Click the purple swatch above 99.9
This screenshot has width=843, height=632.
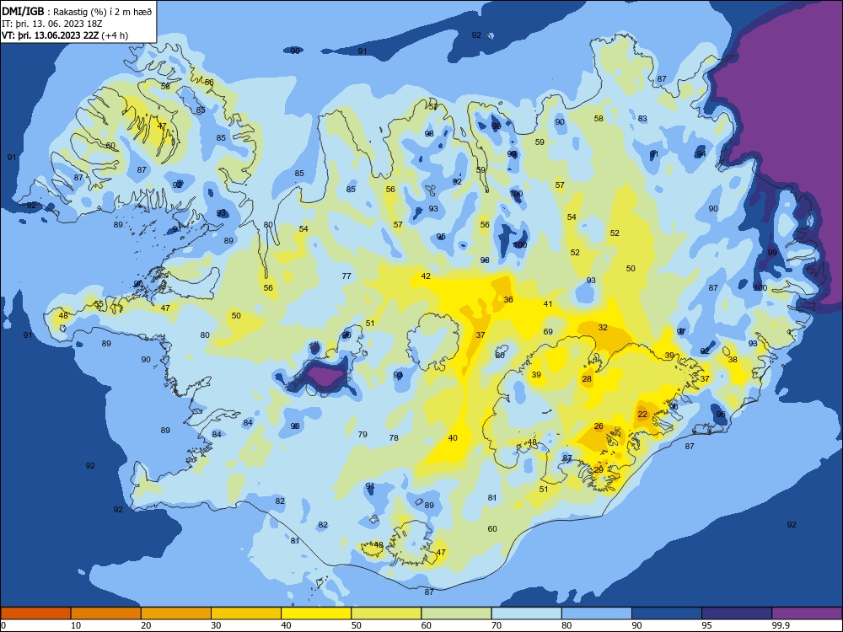807,613
